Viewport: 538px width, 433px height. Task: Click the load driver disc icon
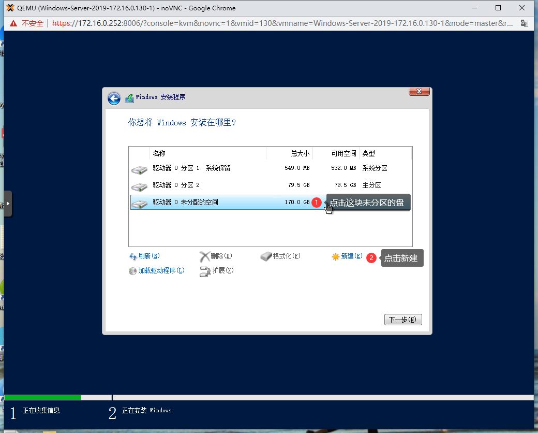pyautogui.click(x=133, y=271)
